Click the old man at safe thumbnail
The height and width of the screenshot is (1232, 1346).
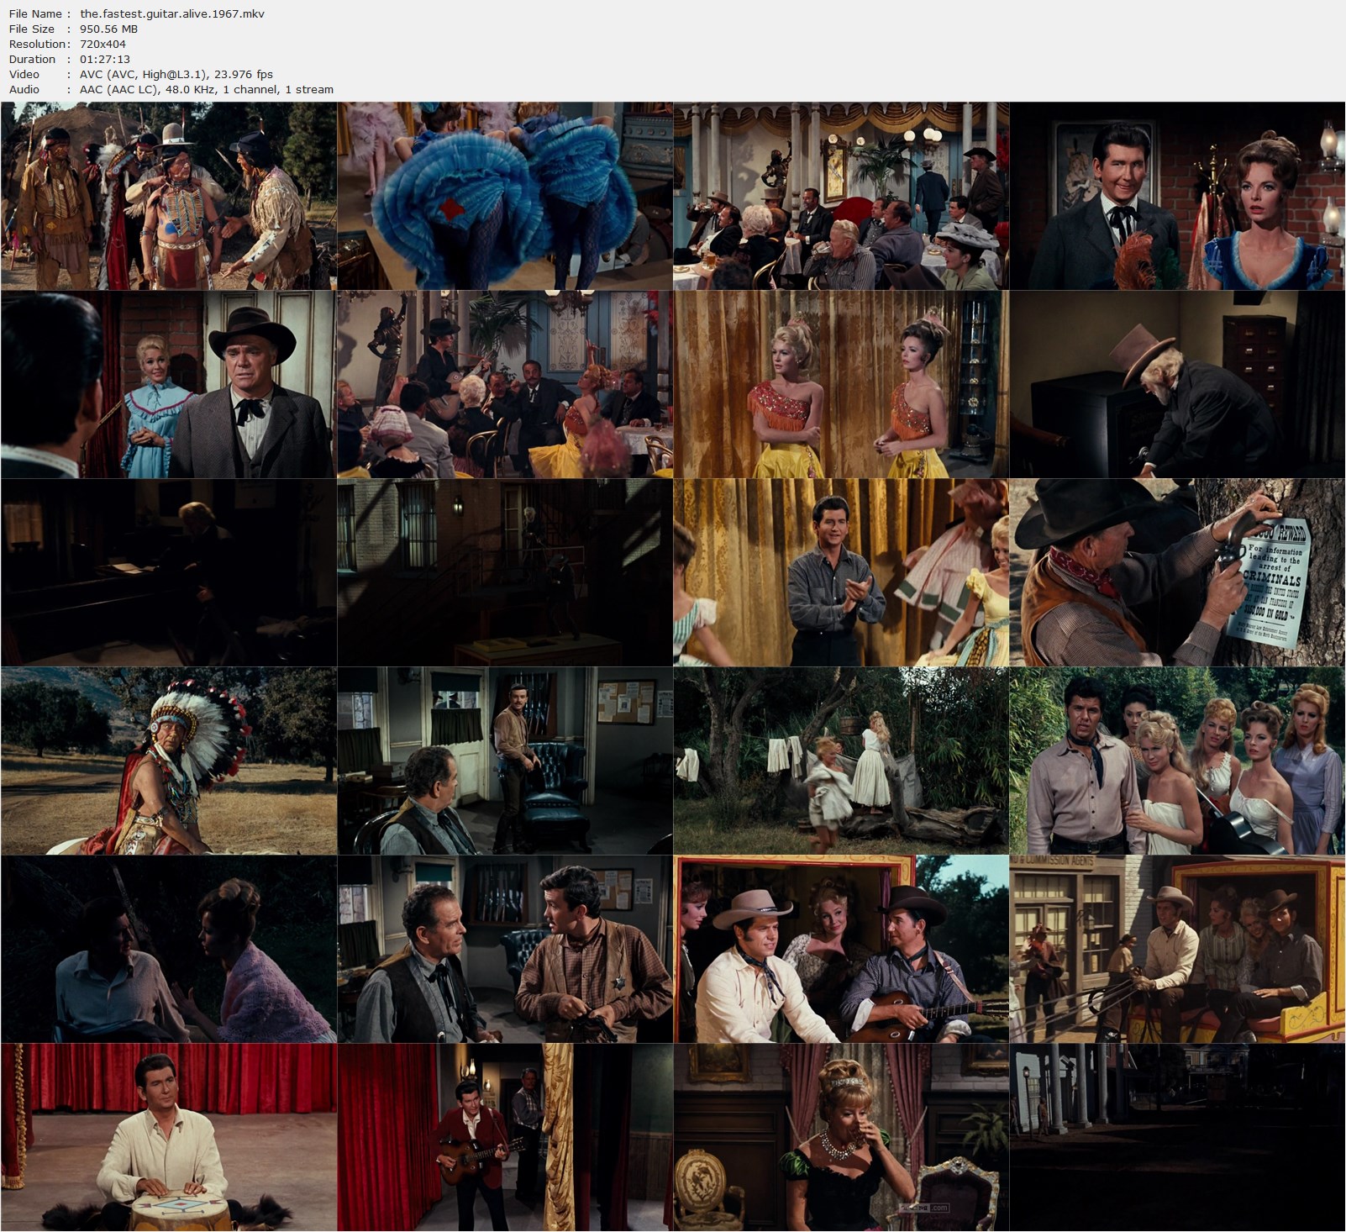point(1177,384)
